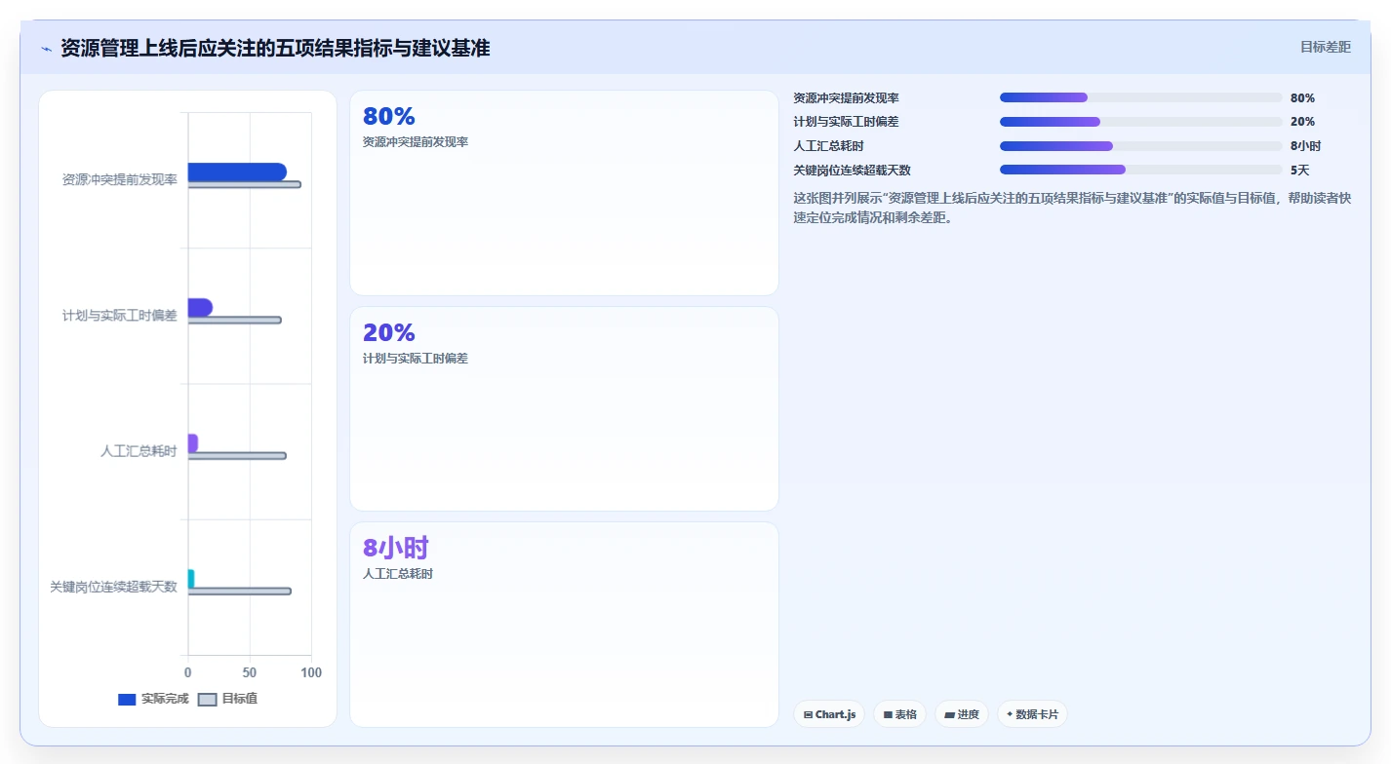Click the 100 tick on the chart axis

(311, 672)
